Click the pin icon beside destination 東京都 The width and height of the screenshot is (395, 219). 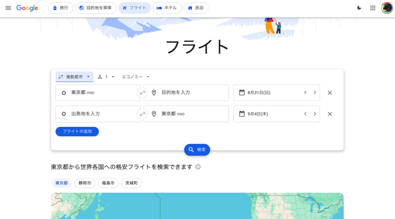click(154, 114)
